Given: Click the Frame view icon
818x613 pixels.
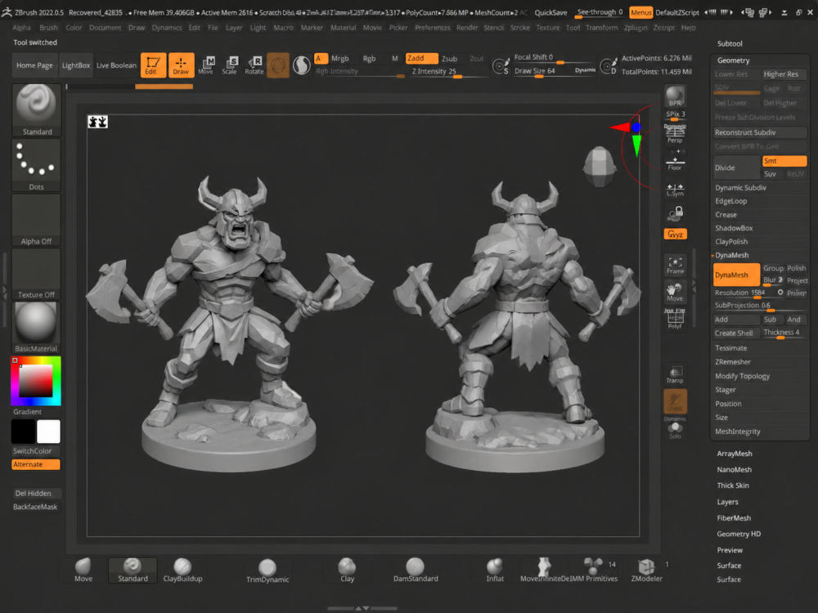Looking at the screenshot, I should (675, 265).
